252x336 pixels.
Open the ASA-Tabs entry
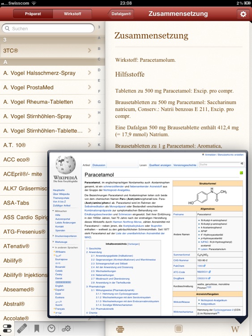coord(24,202)
